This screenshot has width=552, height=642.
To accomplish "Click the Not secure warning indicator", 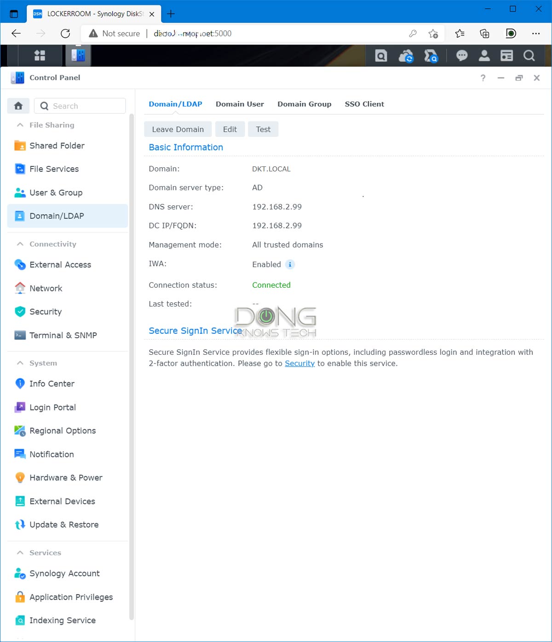I will [x=114, y=34].
